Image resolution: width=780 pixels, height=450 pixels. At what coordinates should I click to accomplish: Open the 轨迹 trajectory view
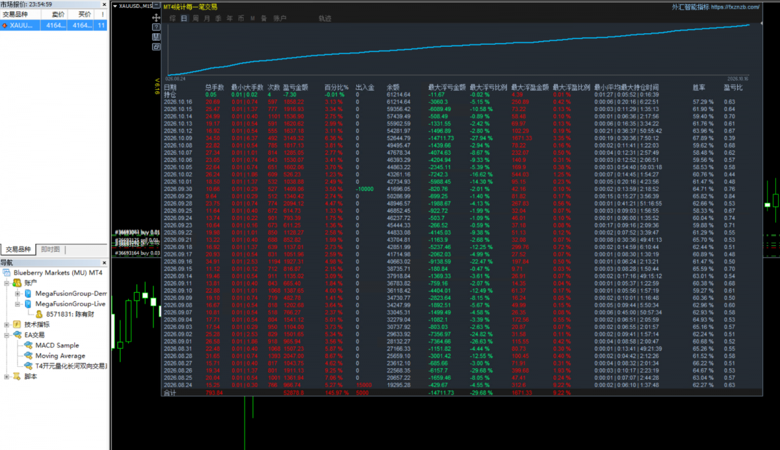pyautogui.click(x=325, y=18)
